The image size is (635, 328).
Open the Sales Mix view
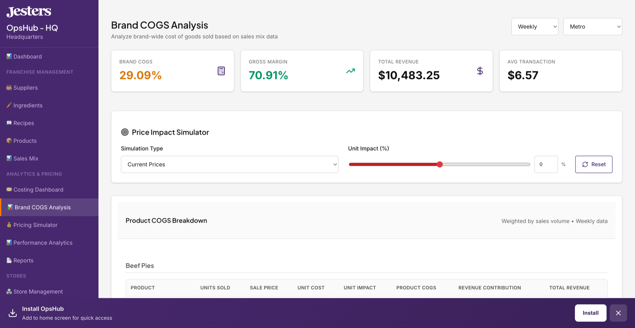click(x=25, y=158)
